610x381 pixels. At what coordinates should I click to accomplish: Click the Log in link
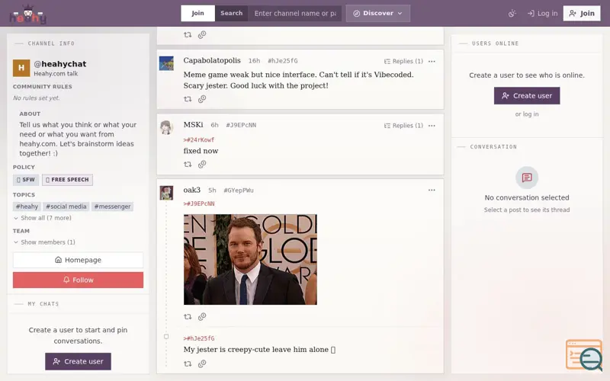click(543, 14)
